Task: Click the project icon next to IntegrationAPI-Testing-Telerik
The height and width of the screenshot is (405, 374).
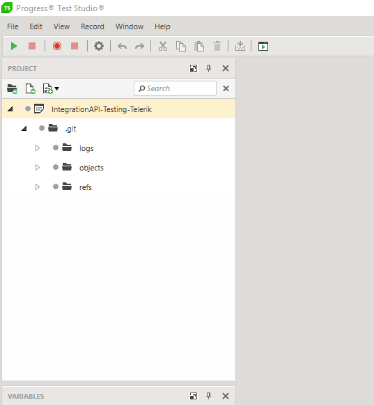Action: coord(39,109)
